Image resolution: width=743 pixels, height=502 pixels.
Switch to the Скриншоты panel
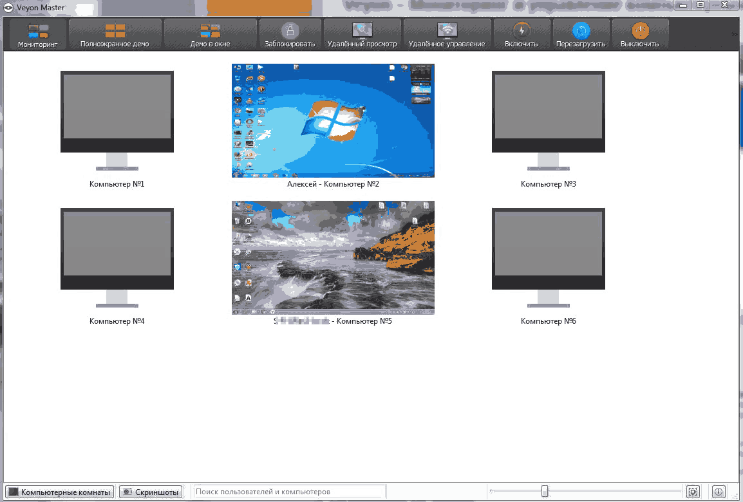[x=151, y=491]
